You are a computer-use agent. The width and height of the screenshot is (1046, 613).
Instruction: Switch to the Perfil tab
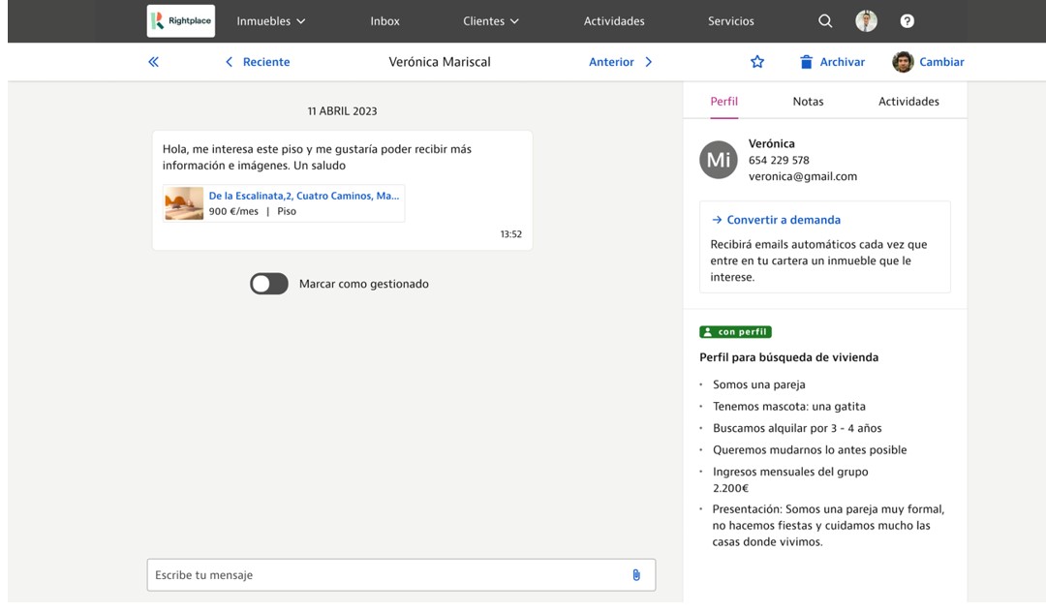pos(723,102)
